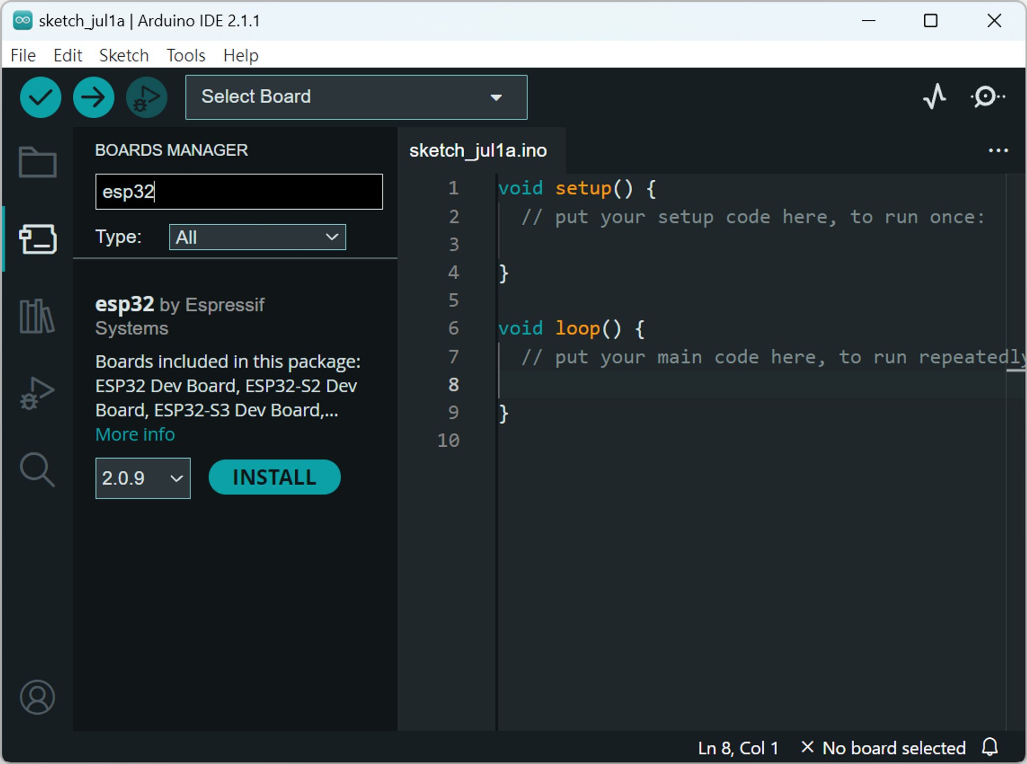
Task: Install the esp32 board package
Action: pyautogui.click(x=274, y=477)
